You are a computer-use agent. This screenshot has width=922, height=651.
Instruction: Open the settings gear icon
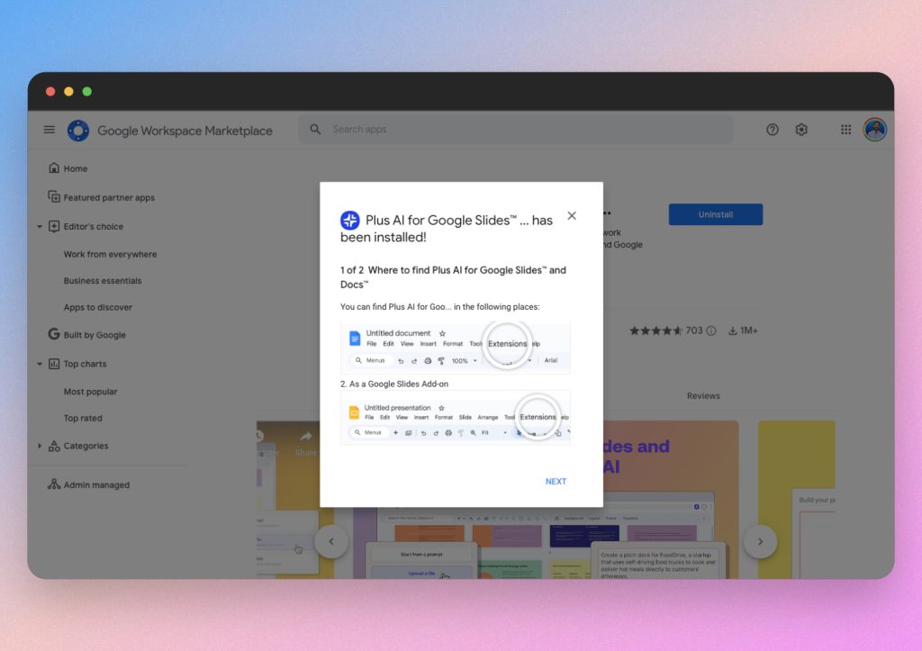[800, 130]
